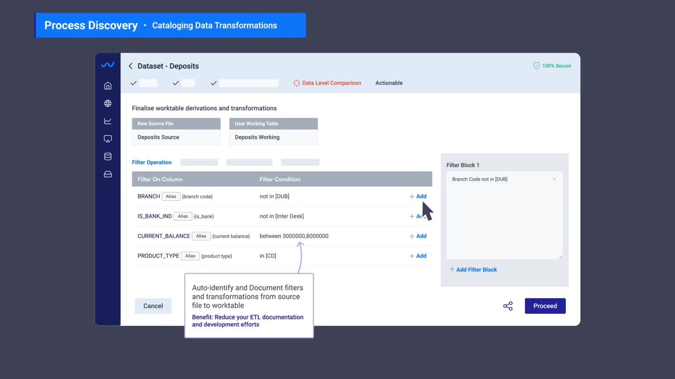Image resolution: width=675 pixels, height=379 pixels.
Task: Open the globe icon in sidebar
Action: click(x=108, y=103)
